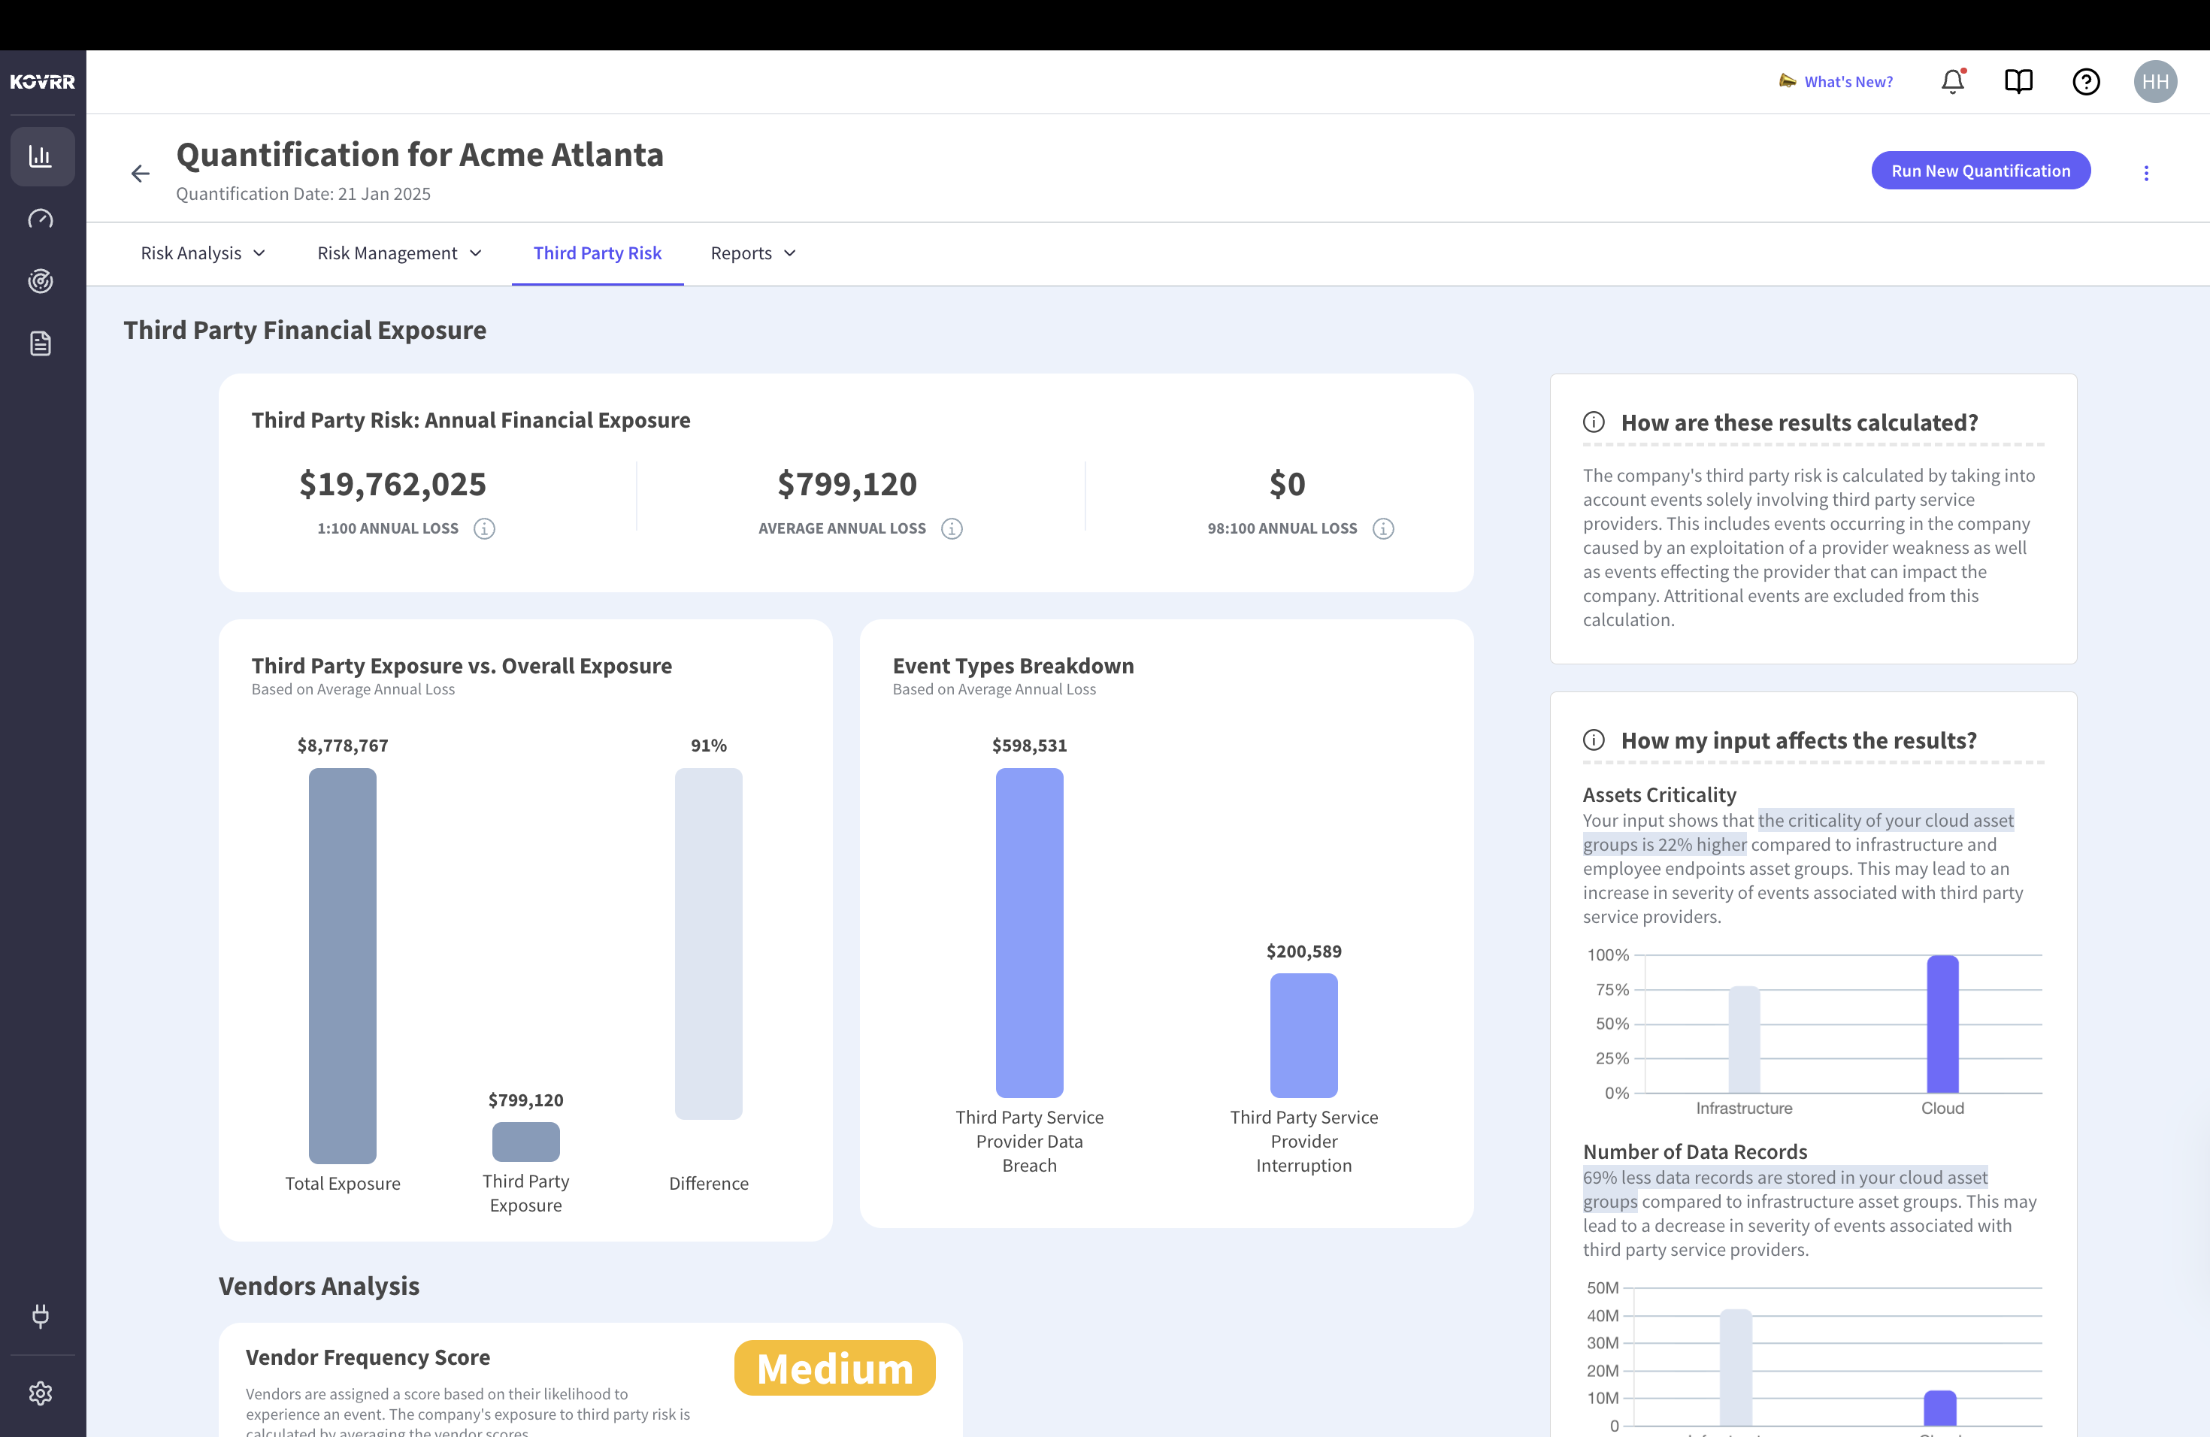Viewport: 2210px width, 1437px height.
Task: Click the $799,120 average annual loss value
Action: point(847,484)
